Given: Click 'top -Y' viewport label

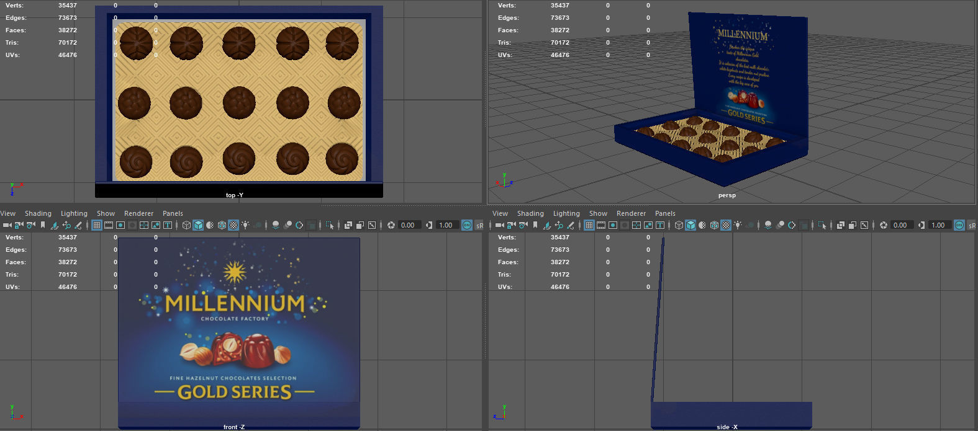Looking at the screenshot, I should (x=235, y=195).
